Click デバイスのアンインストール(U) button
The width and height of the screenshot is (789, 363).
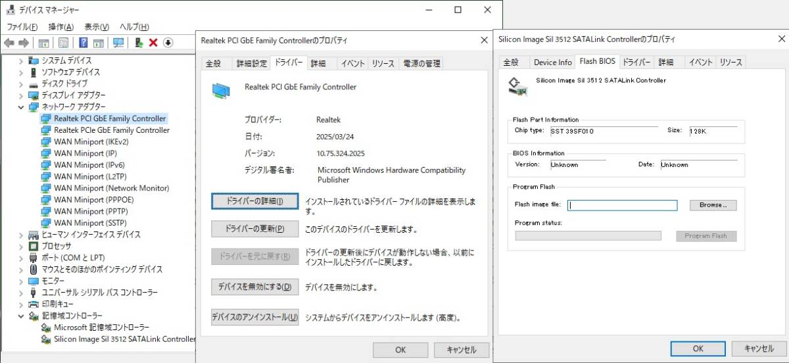tap(254, 317)
